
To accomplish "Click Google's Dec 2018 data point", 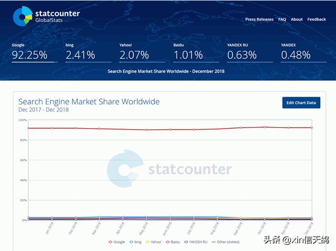I will pyautogui.click(x=312, y=128).
